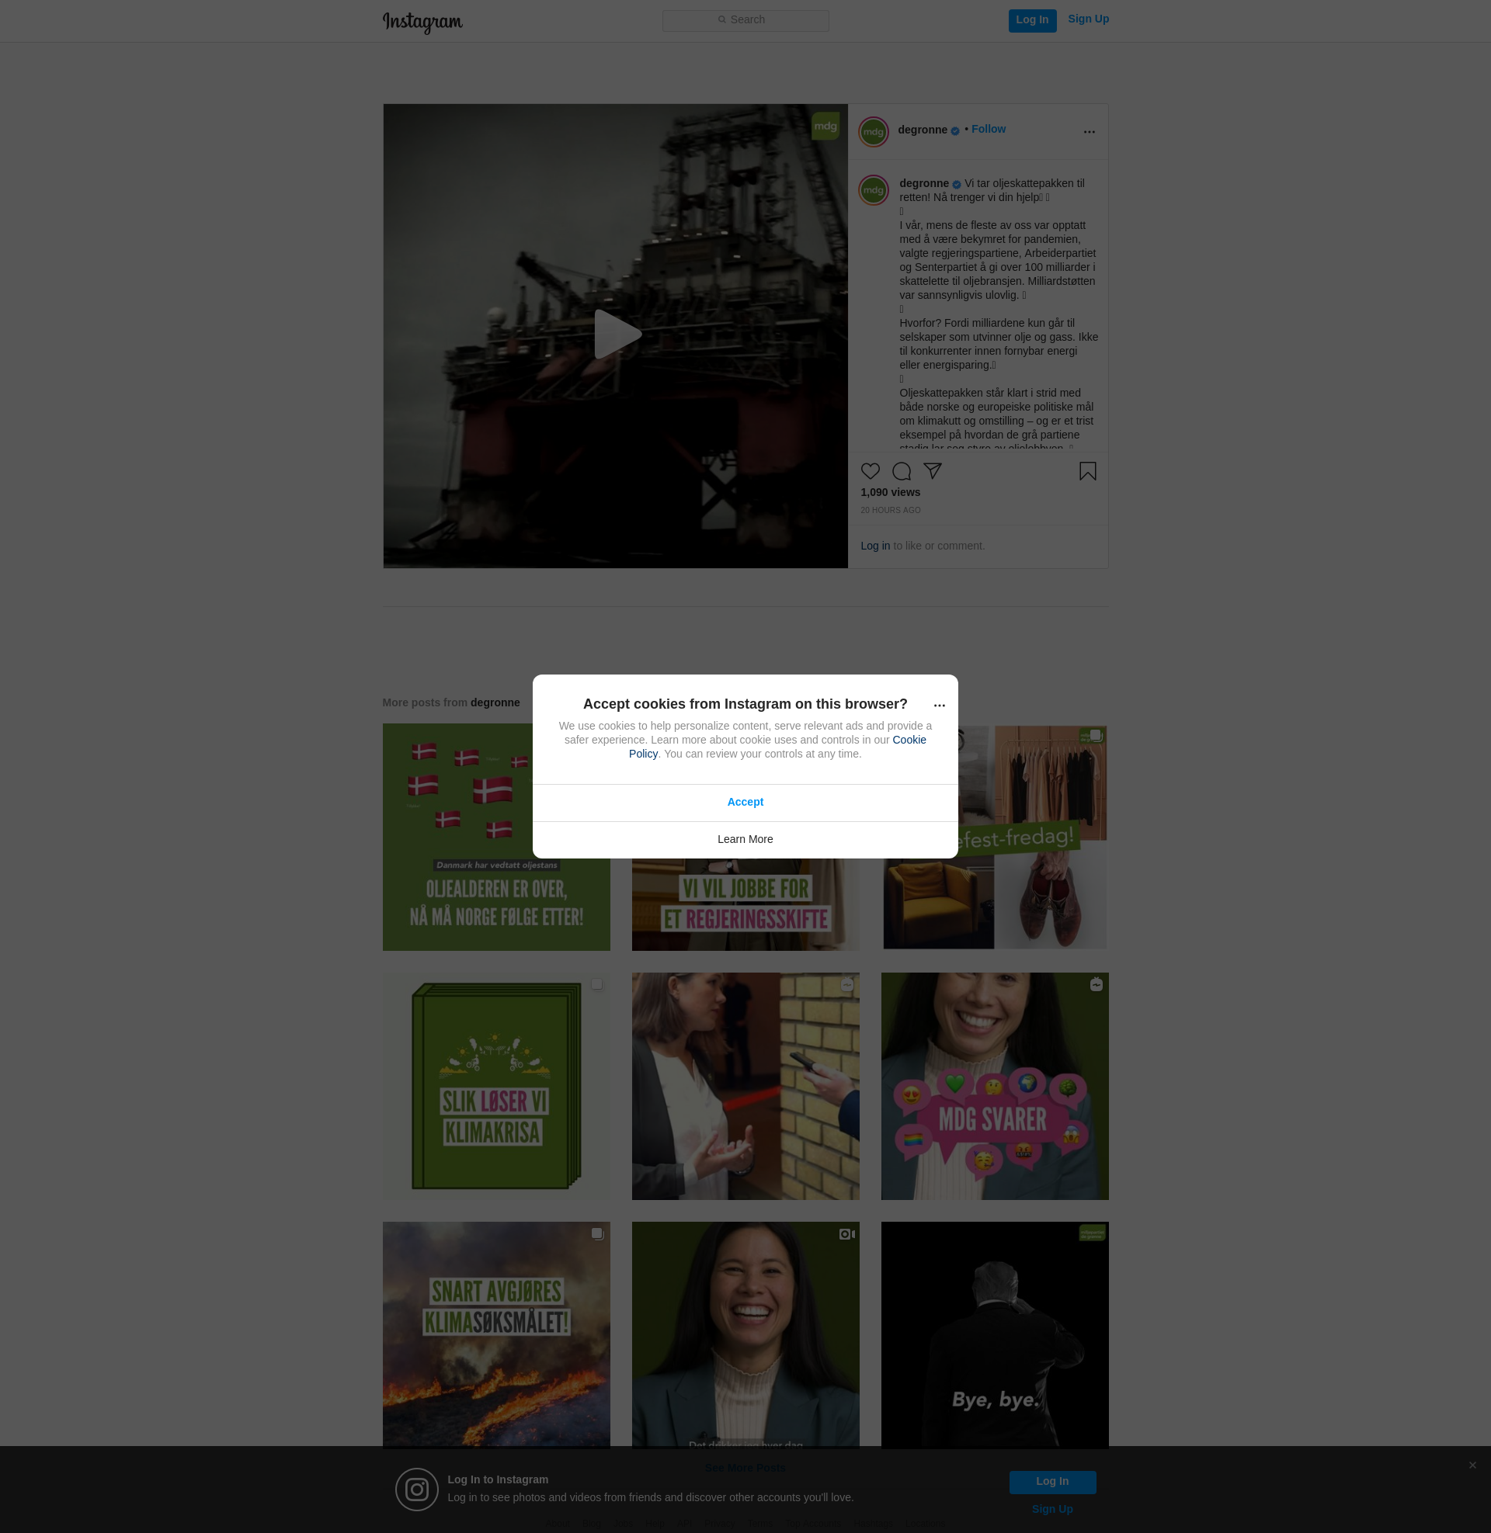Click the comment bubble icon
Viewport: 1491px width, 1533px height.
point(902,471)
